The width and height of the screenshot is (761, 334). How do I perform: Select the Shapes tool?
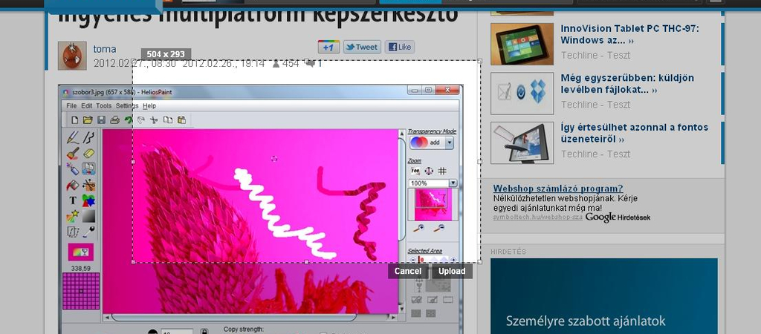[x=88, y=200]
